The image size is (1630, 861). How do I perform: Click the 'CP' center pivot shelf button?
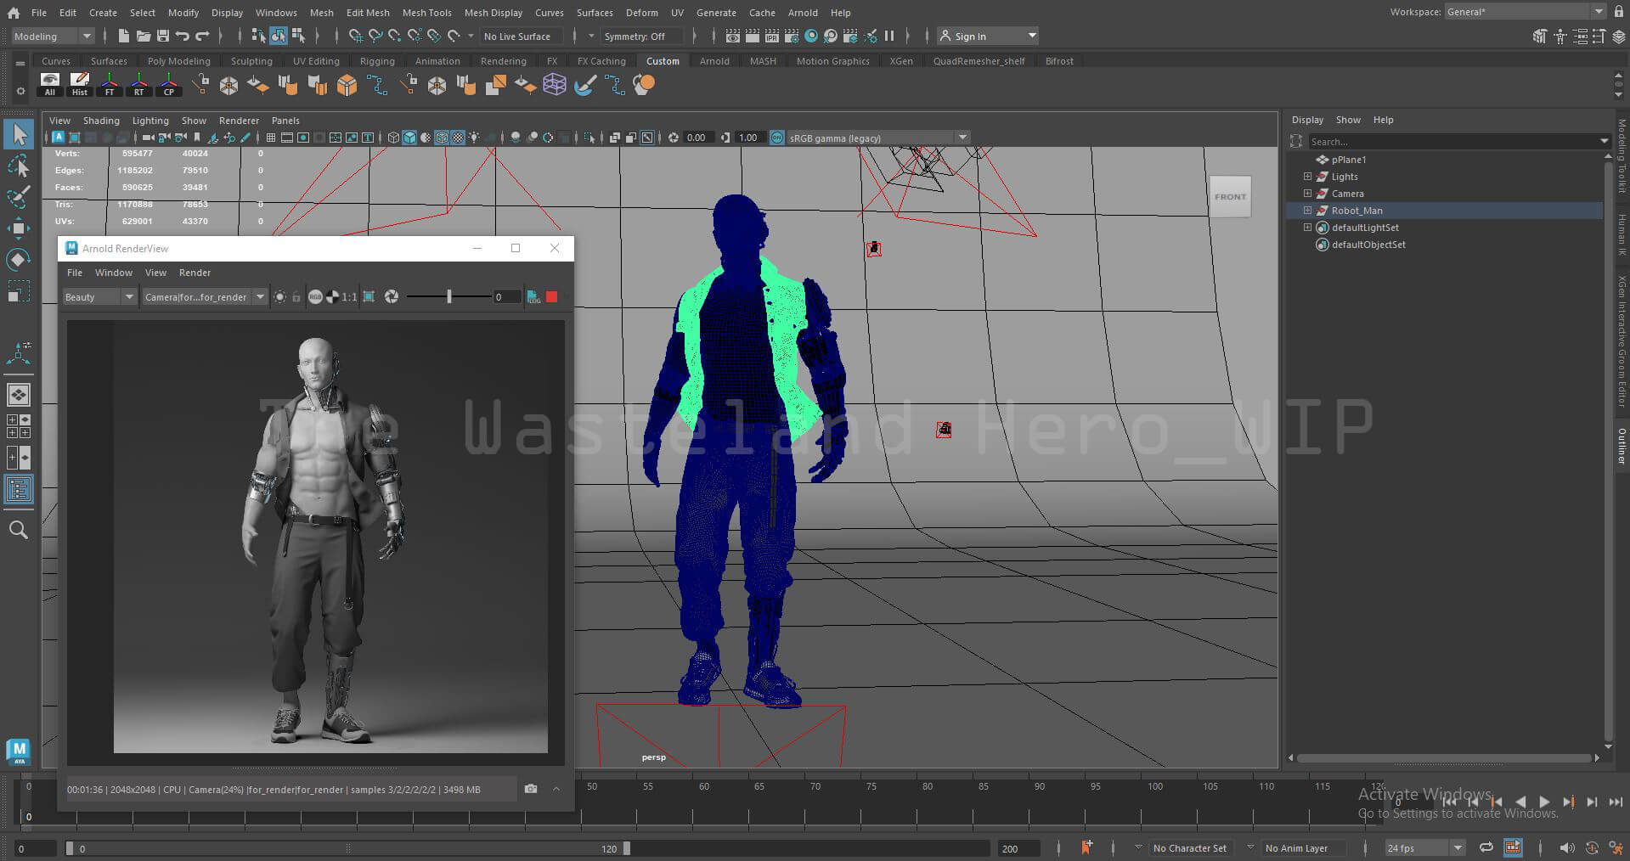click(169, 85)
